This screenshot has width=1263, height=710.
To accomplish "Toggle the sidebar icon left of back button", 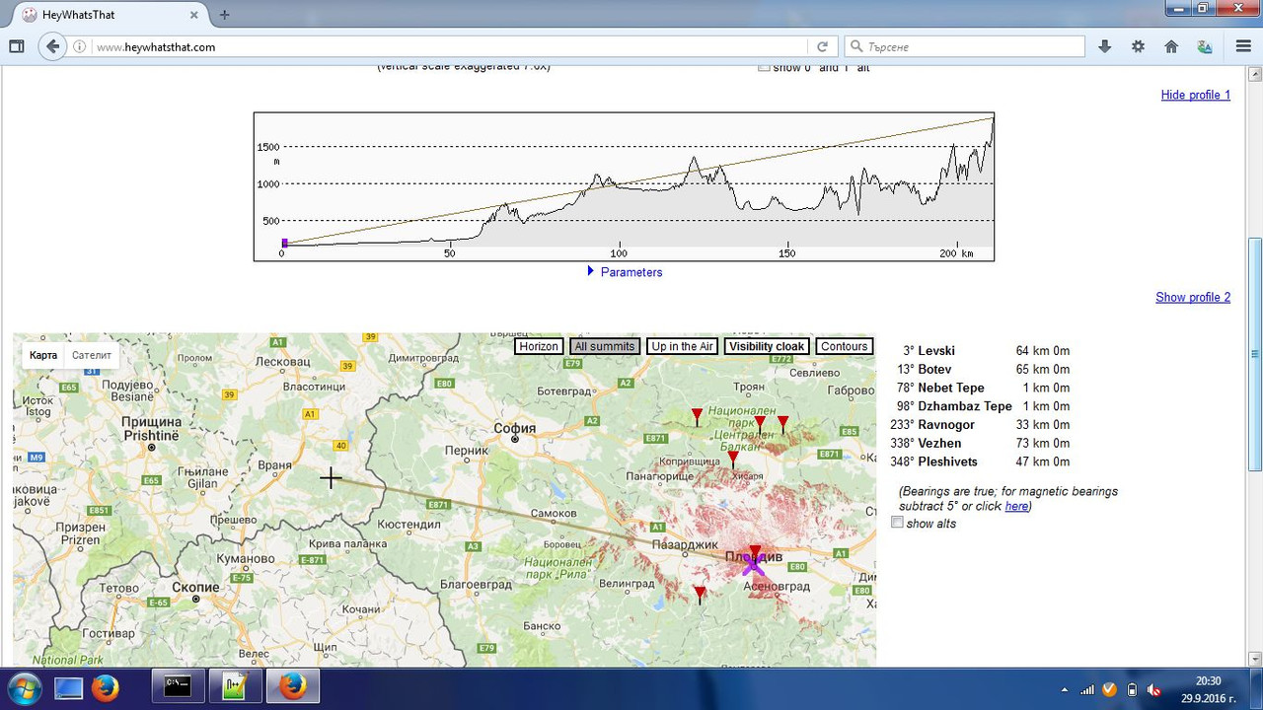I will coord(17,46).
